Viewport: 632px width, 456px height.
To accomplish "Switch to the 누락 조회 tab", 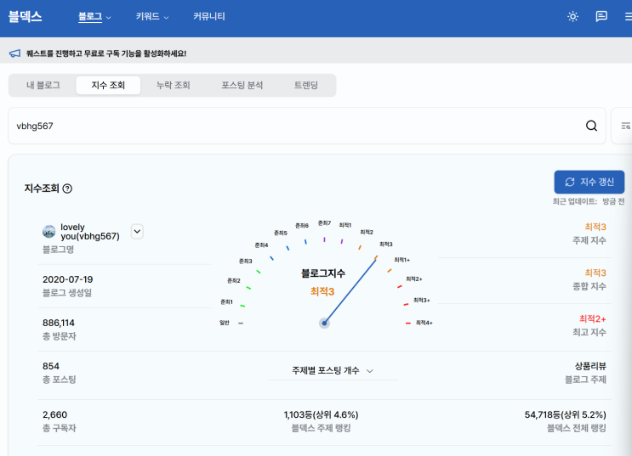I will pyautogui.click(x=173, y=85).
